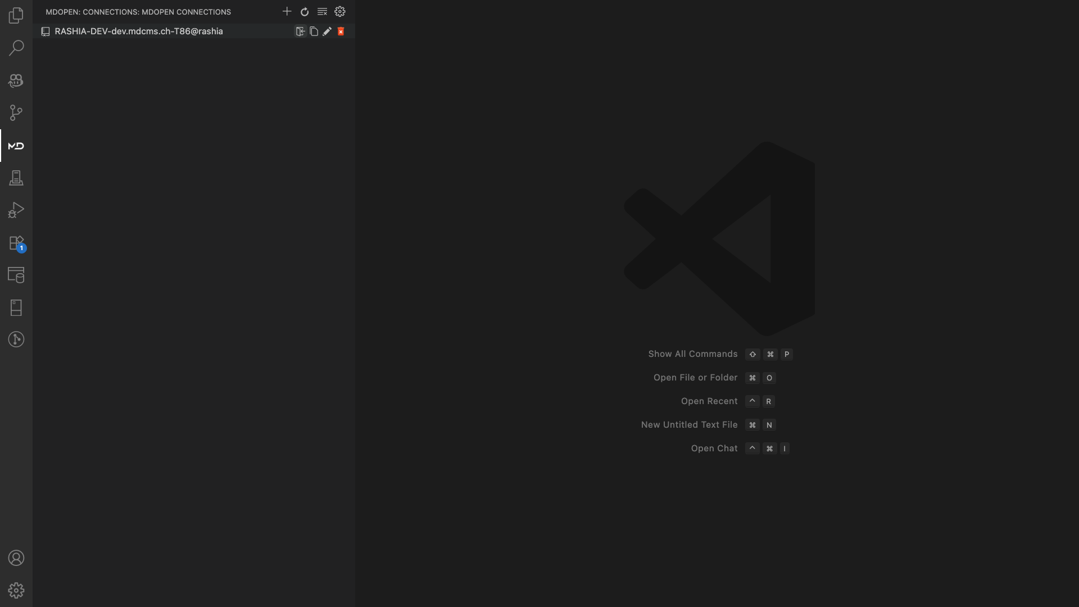
Task: Open the Run and Debug view
Action: point(16,210)
